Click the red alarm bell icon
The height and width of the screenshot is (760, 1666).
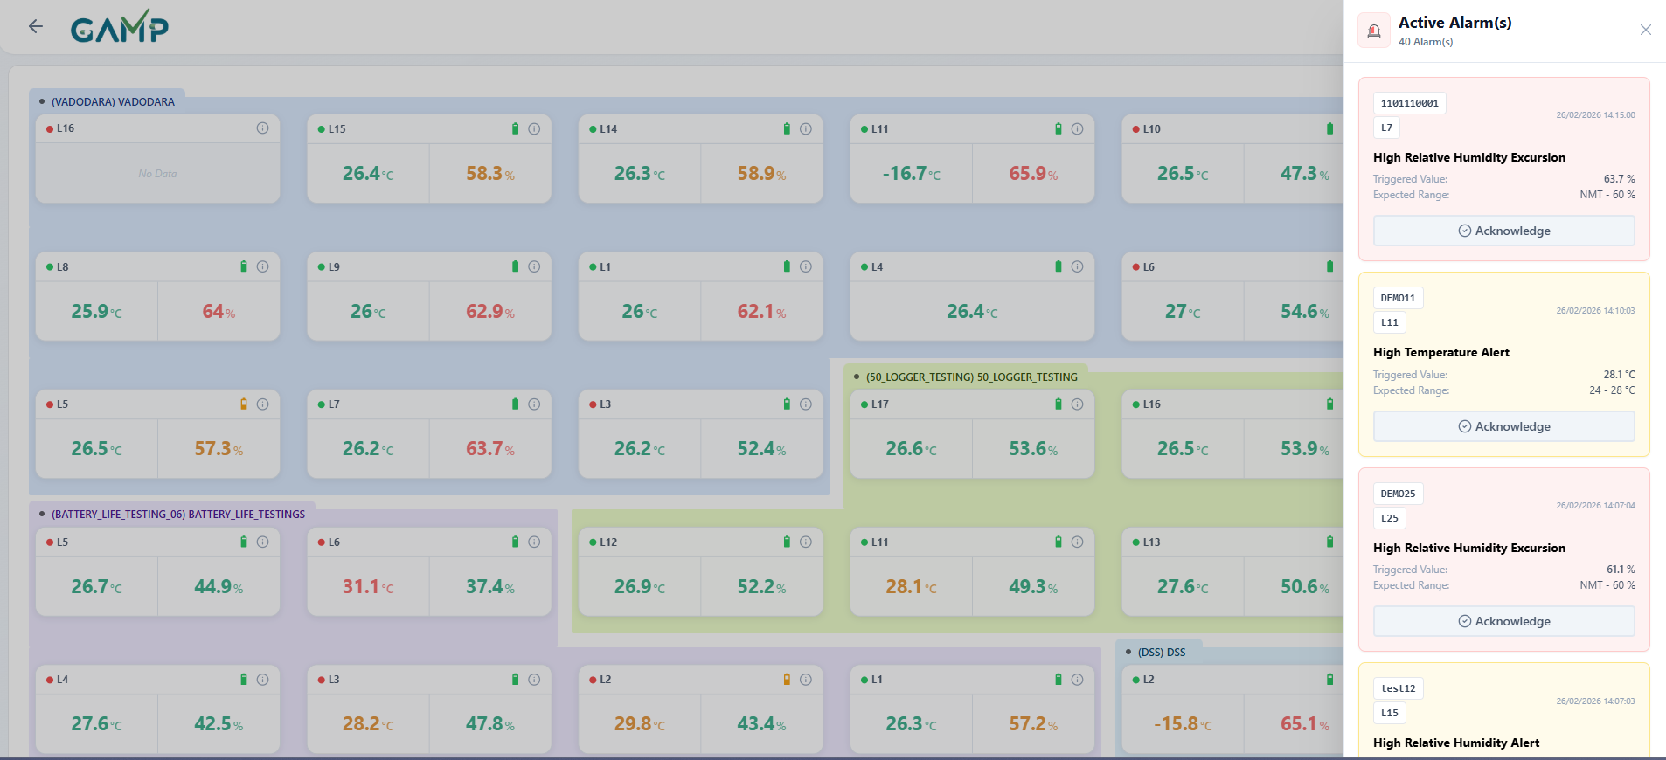(1374, 31)
